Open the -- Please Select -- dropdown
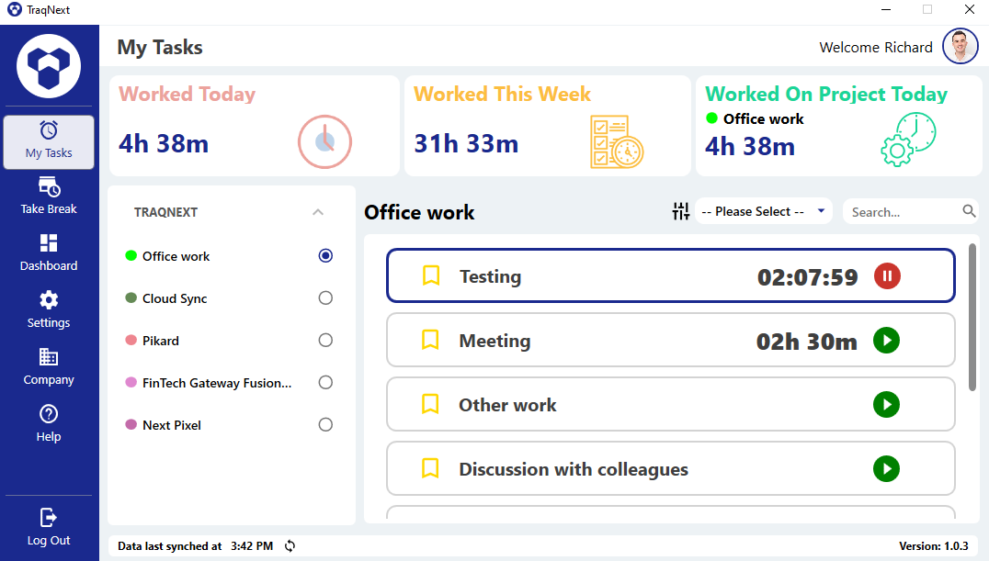Screen dimensions: 989x561 point(763,210)
